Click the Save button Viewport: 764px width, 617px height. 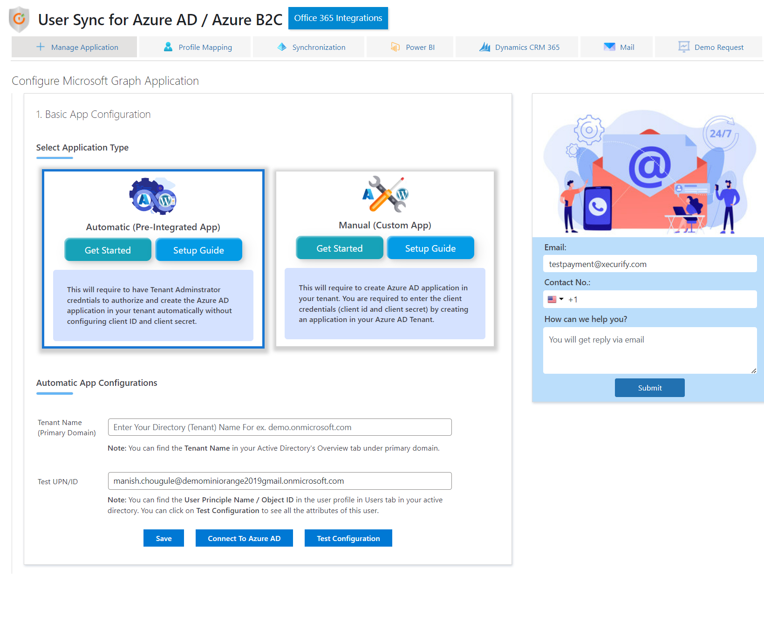pyautogui.click(x=164, y=538)
